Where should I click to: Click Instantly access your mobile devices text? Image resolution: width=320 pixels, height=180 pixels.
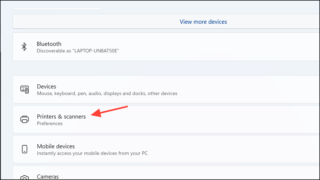click(92, 153)
